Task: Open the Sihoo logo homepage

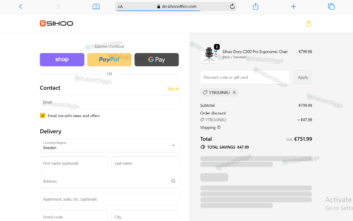Action: (57, 23)
